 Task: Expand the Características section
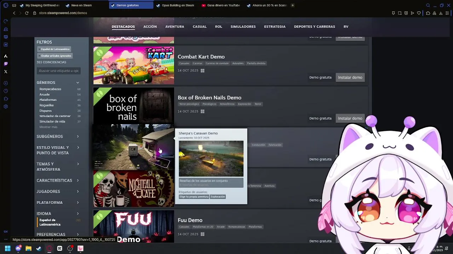tap(58, 180)
